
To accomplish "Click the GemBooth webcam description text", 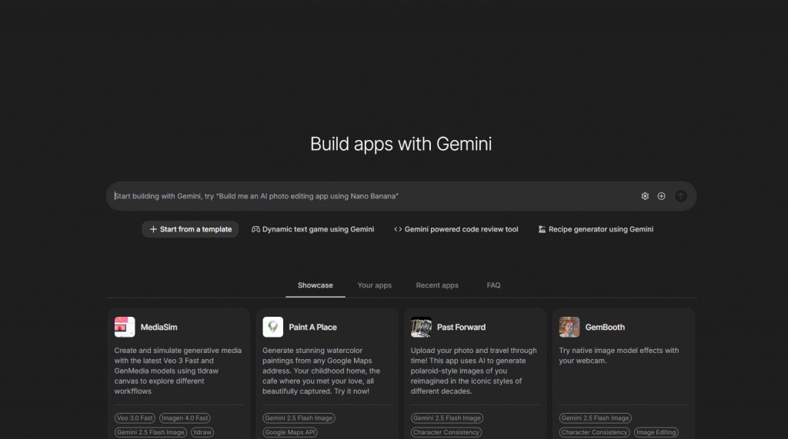I will (619, 356).
